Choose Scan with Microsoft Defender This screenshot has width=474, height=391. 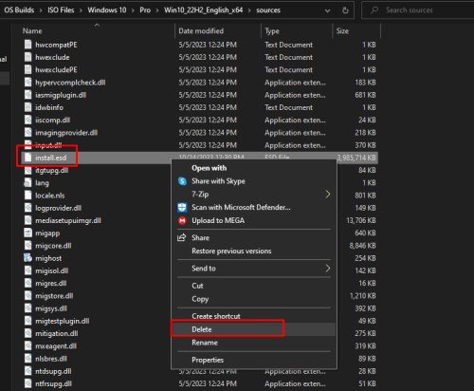254,208
